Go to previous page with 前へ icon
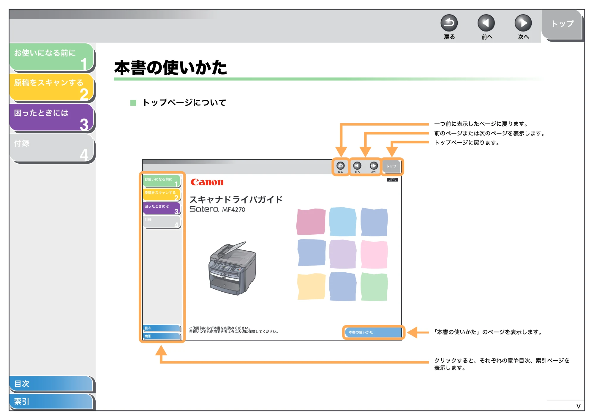594x420 pixels. [x=486, y=23]
